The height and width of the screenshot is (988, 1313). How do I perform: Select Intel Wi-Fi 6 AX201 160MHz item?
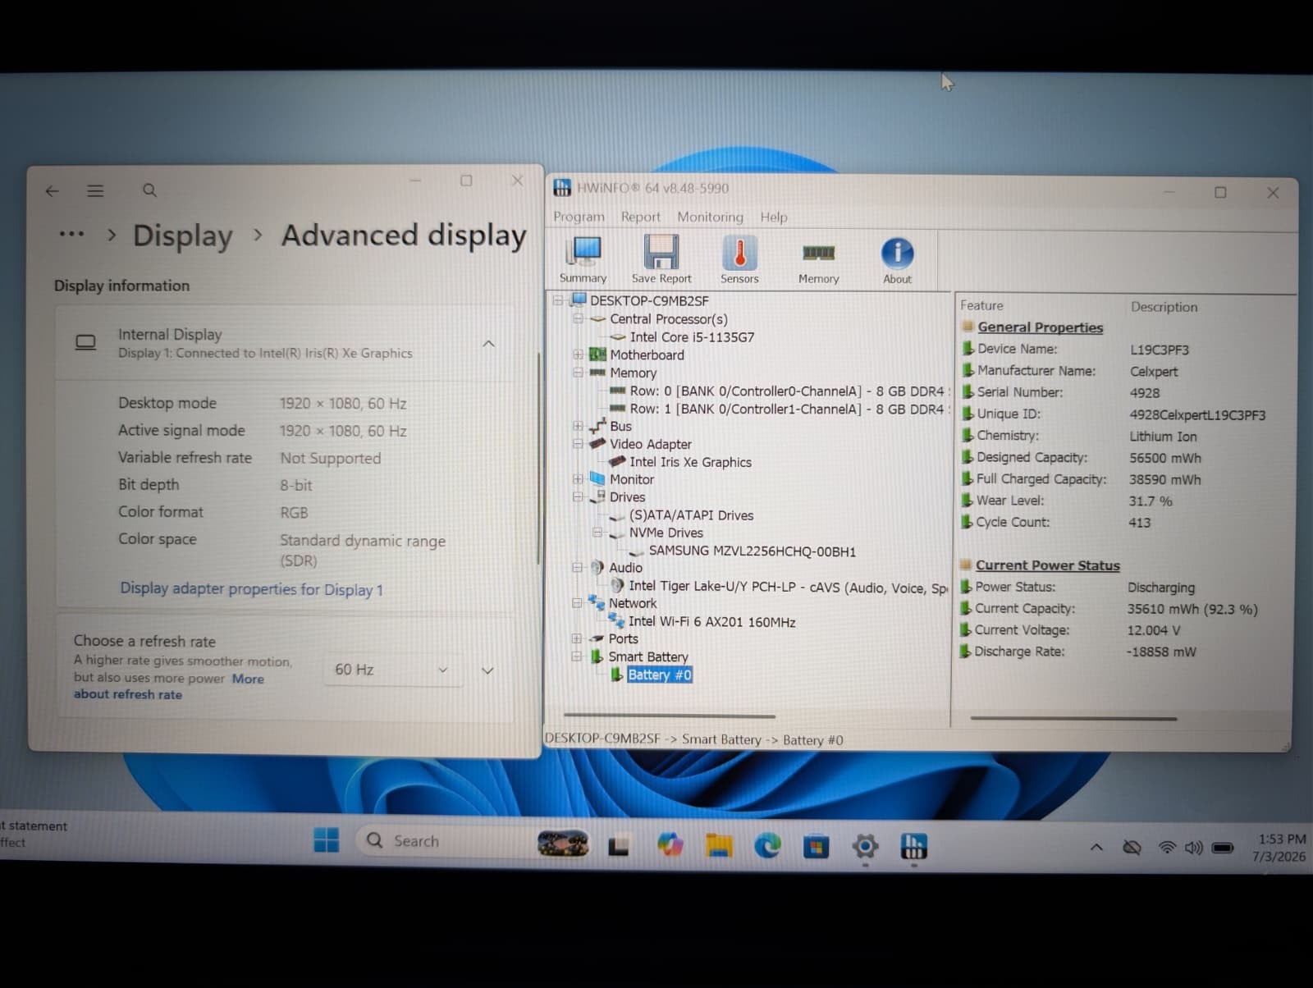pyautogui.click(x=711, y=622)
